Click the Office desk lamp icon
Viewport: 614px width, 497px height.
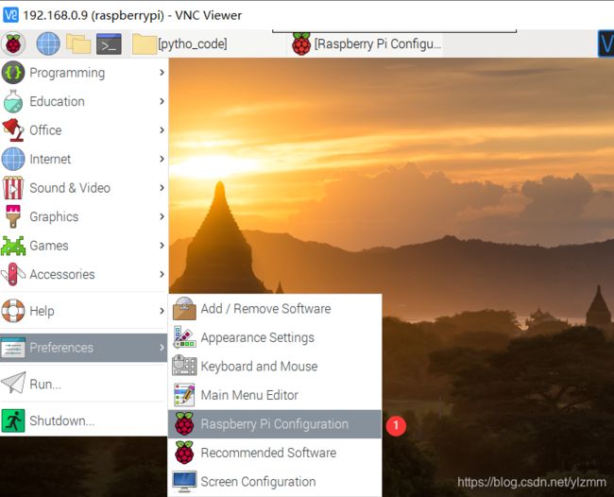pos(13,130)
